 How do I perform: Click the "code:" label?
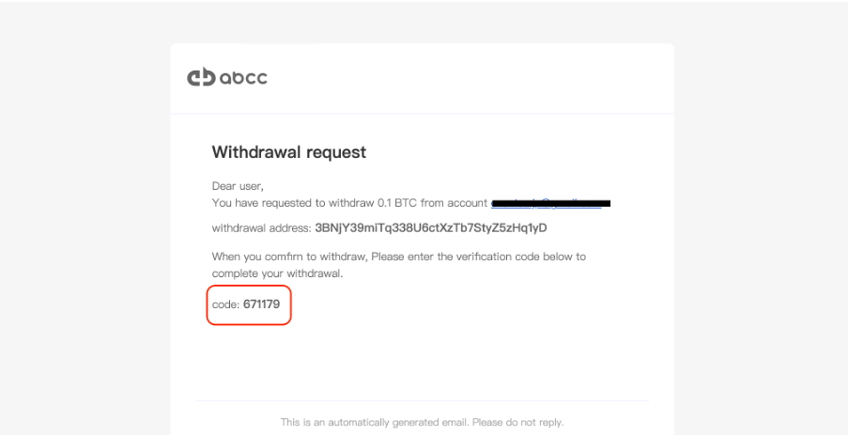(x=225, y=304)
